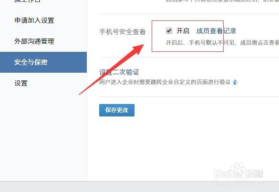Screen dimensions: 279x192
Task: Click the 用户进入企业时 description text
Action: [x=165, y=82]
